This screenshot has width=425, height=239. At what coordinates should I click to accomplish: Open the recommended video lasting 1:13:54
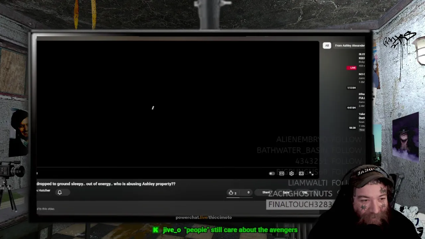pos(356,81)
